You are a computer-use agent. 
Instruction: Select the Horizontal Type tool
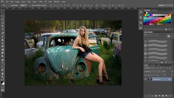tap(2, 63)
